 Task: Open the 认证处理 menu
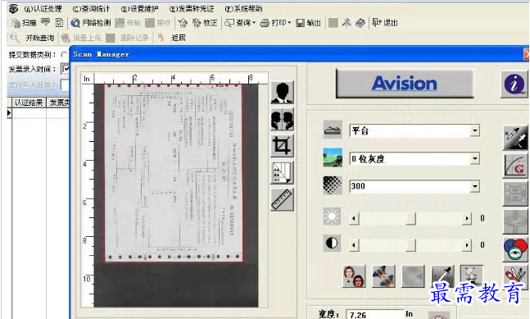(x=43, y=9)
